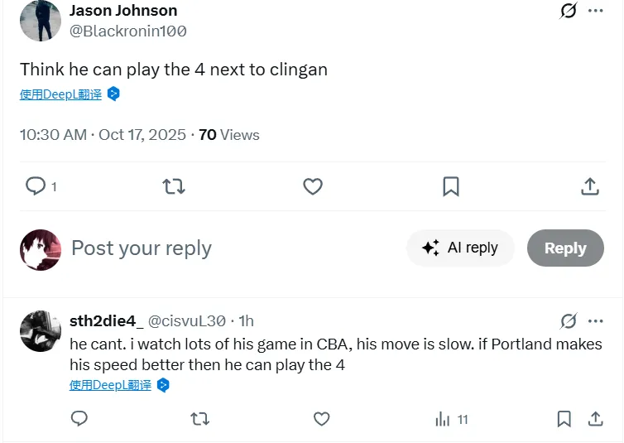Open more options on sth2die4_ reply
The image size is (624, 443).
[596, 321]
